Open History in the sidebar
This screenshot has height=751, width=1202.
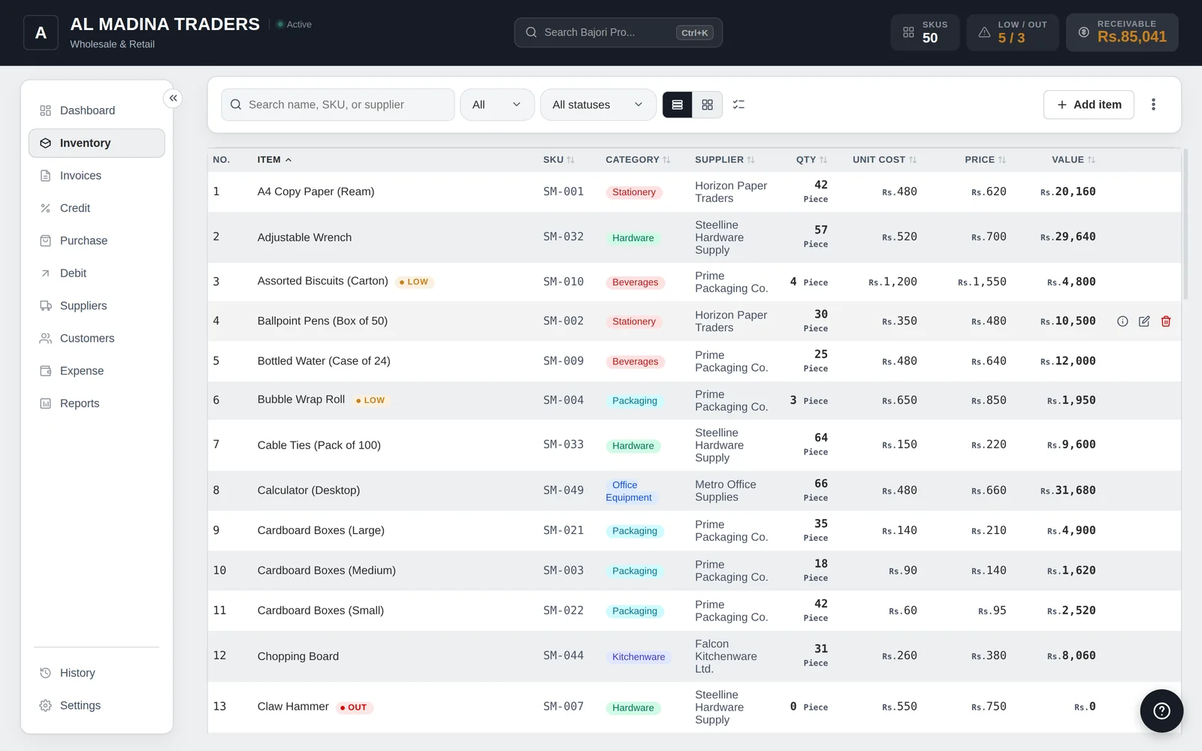(97, 674)
